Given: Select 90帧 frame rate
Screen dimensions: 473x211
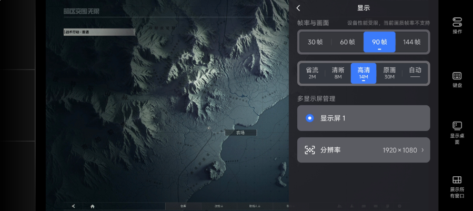Looking at the screenshot, I should point(379,42).
